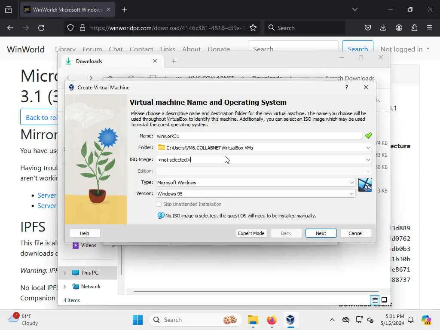440x330 pixels.
Task: Click the File Explorer horizontal scrollbar
Action: pos(256,292)
